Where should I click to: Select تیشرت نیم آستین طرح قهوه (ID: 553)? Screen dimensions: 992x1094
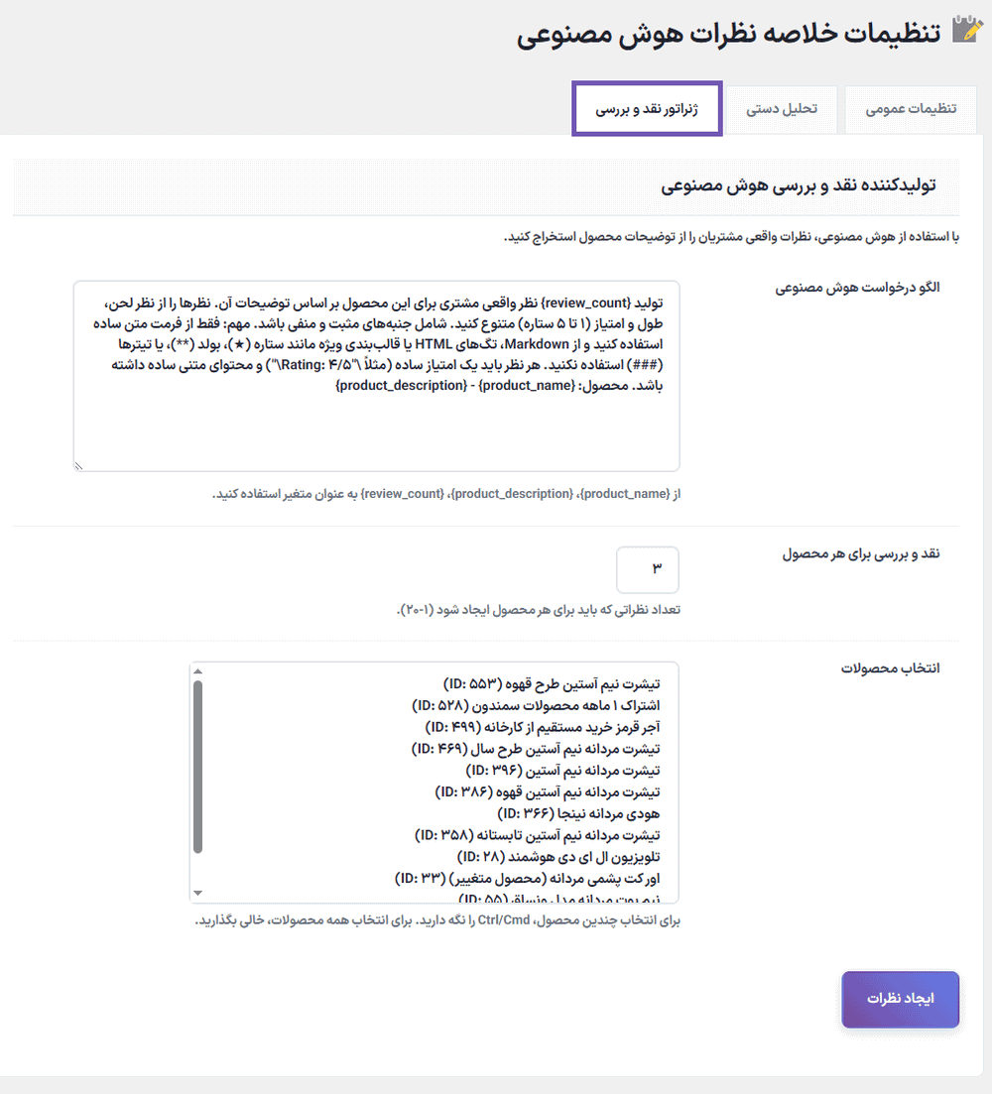552,684
